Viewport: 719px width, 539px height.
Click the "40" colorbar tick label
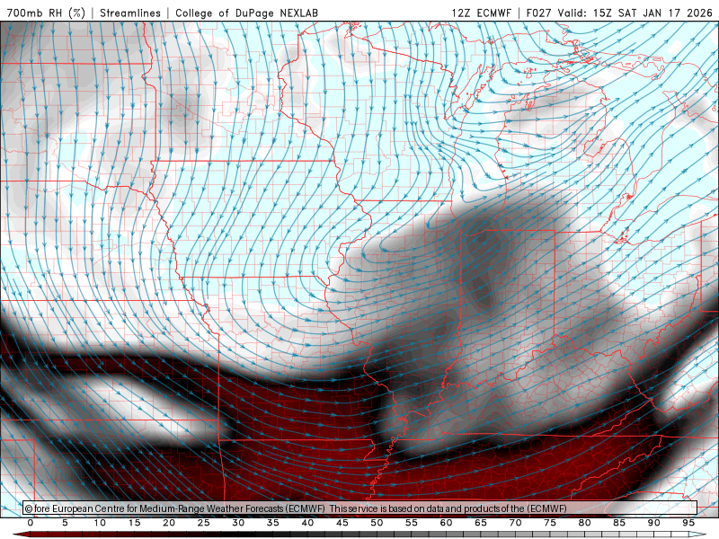click(x=307, y=523)
